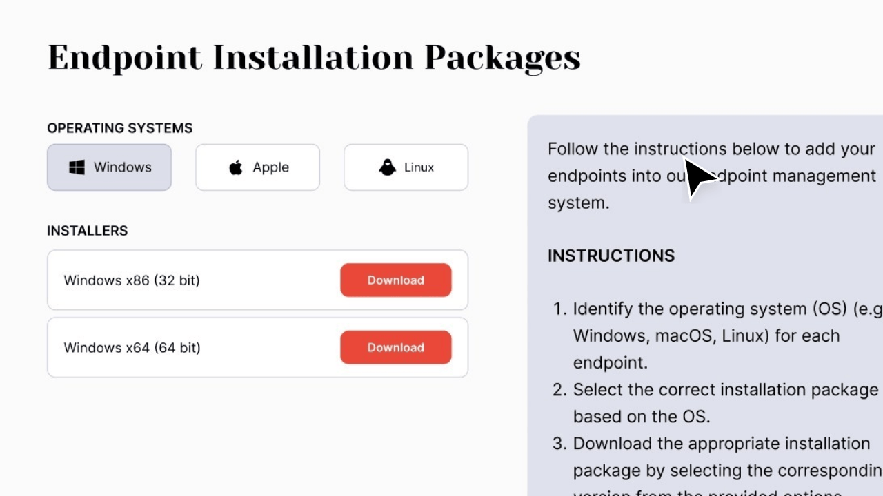Click instruction step 1 about identifying the OS
The height and width of the screenshot is (496, 883).
(711, 335)
